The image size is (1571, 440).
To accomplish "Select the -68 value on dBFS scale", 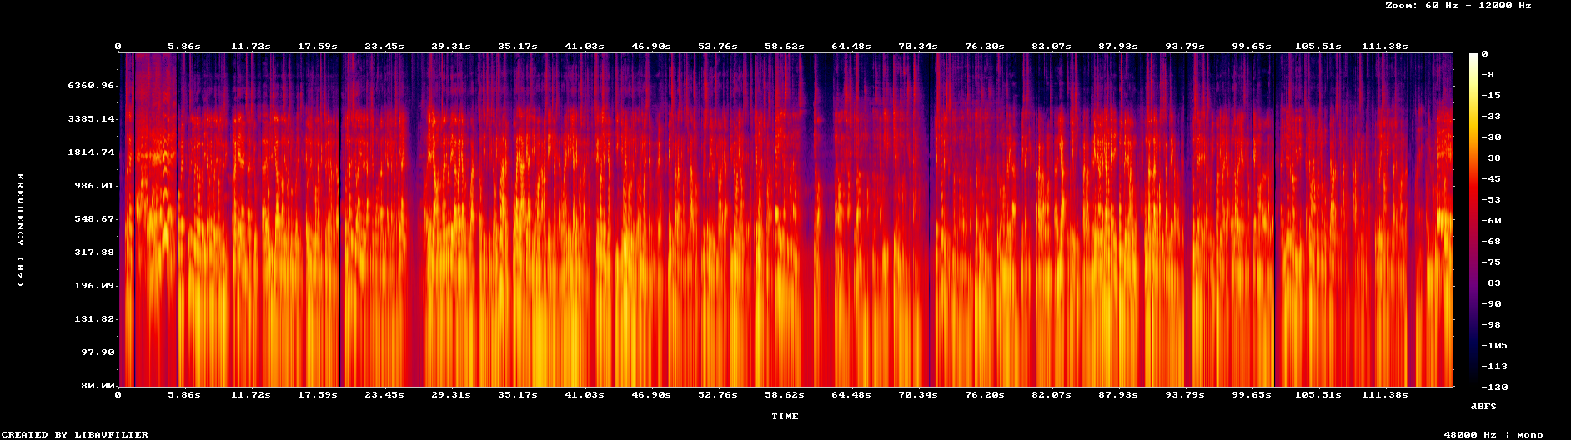I will [x=1491, y=241].
